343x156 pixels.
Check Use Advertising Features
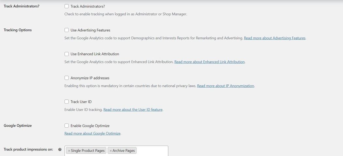[x=67, y=30]
